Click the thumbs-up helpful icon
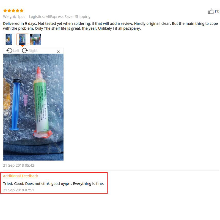This screenshot has width=220, height=220. tap(211, 11)
